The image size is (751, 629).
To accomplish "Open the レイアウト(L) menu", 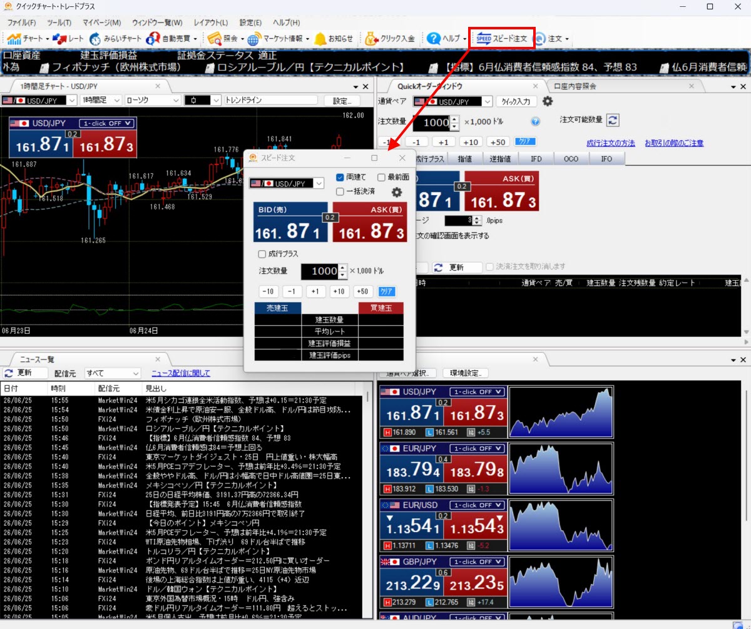I will coord(210,23).
